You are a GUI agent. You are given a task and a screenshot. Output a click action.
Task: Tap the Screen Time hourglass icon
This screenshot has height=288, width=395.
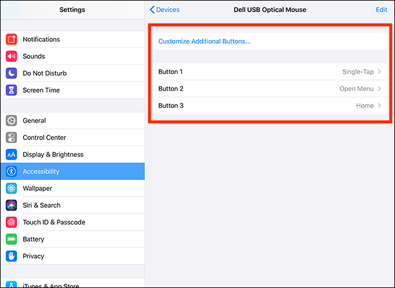[12, 90]
